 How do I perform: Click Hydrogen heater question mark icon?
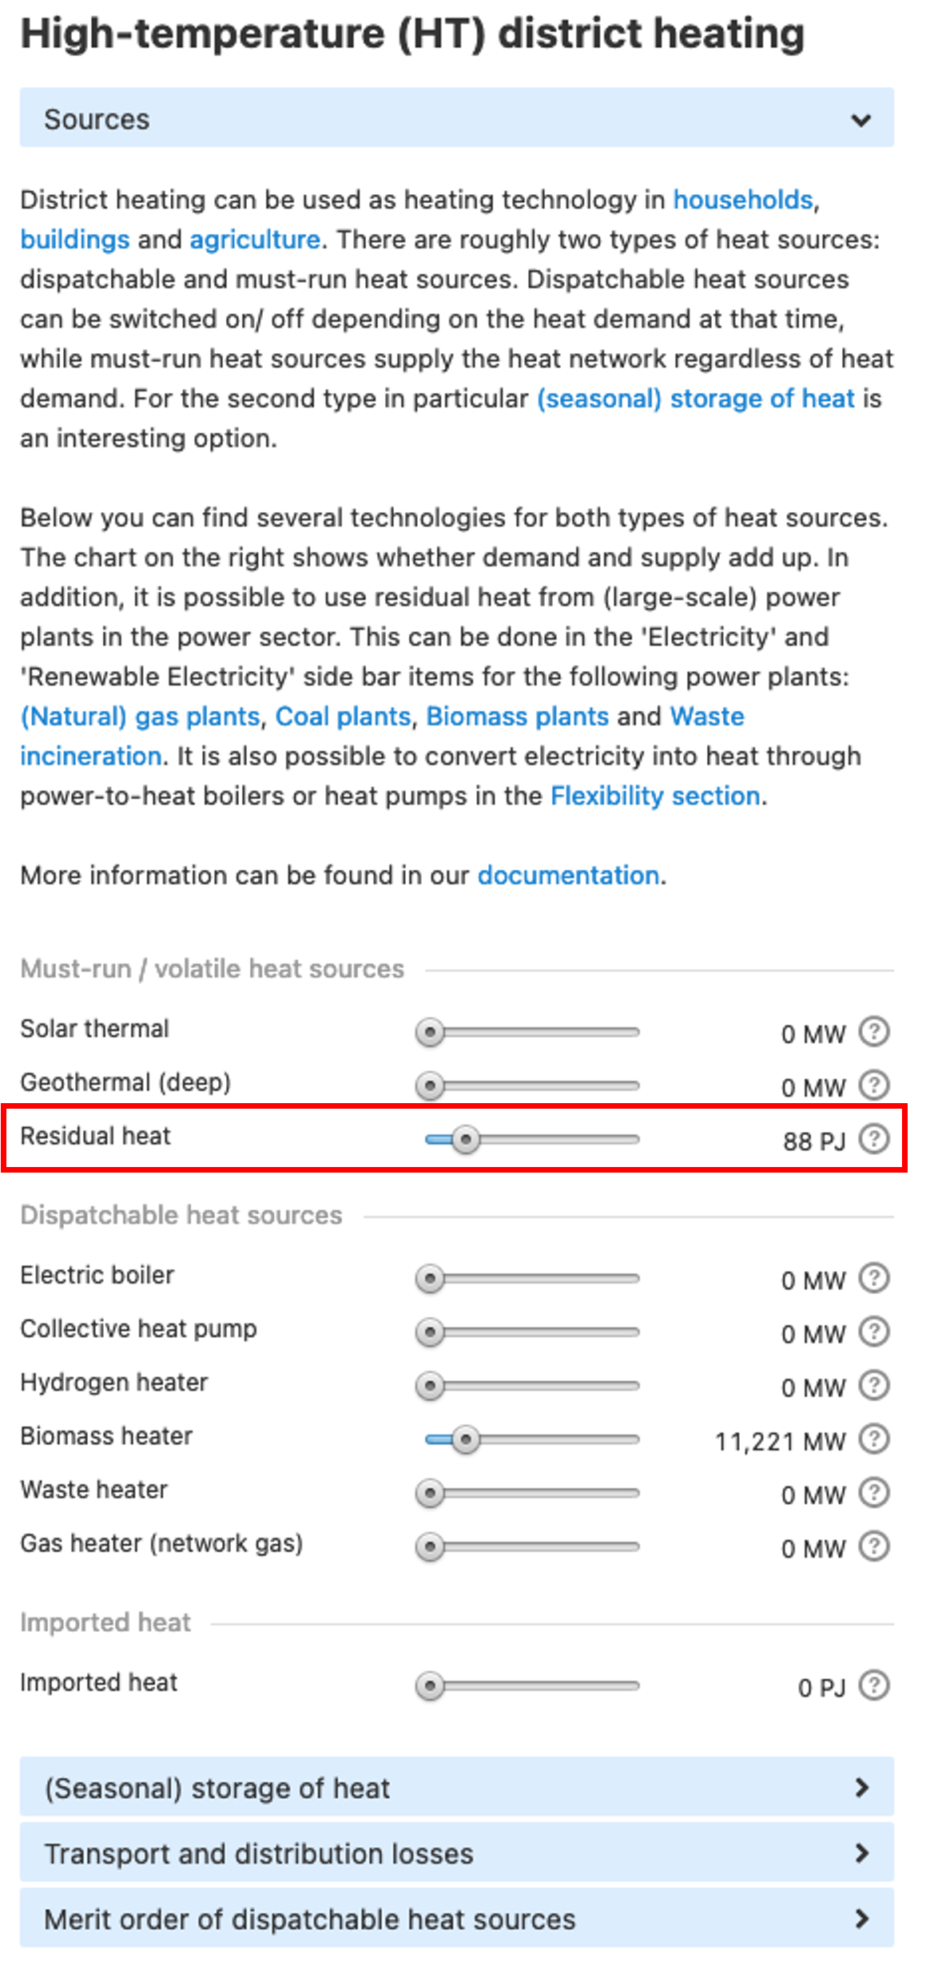pyautogui.click(x=873, y=1384)
